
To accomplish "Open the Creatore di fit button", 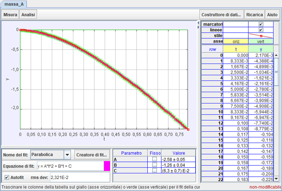I will pos(92,155).
